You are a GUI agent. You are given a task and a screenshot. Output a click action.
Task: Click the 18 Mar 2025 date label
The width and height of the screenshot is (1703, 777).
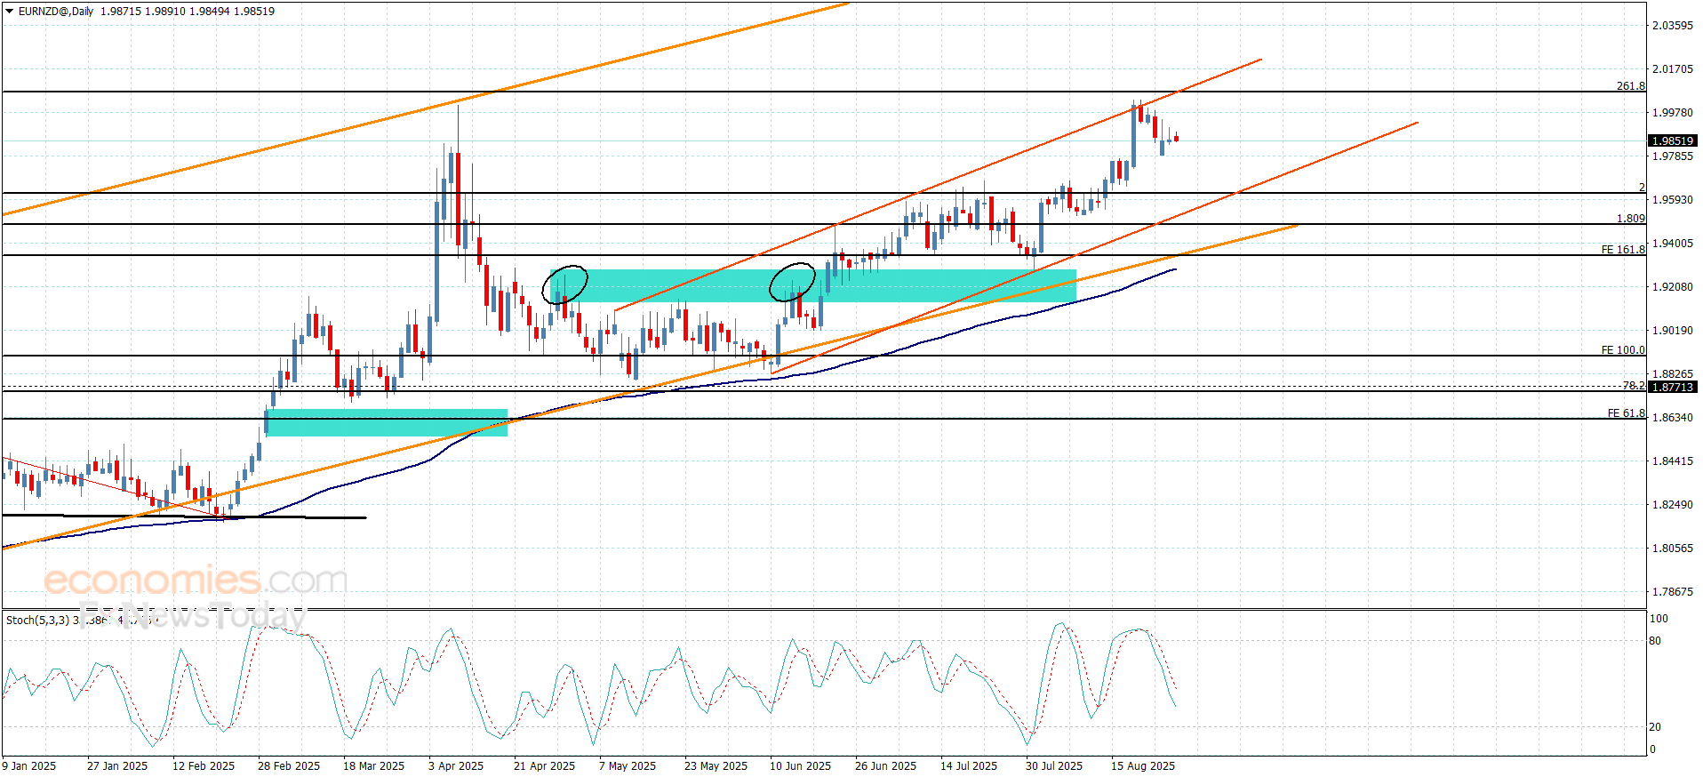point(373,765)
